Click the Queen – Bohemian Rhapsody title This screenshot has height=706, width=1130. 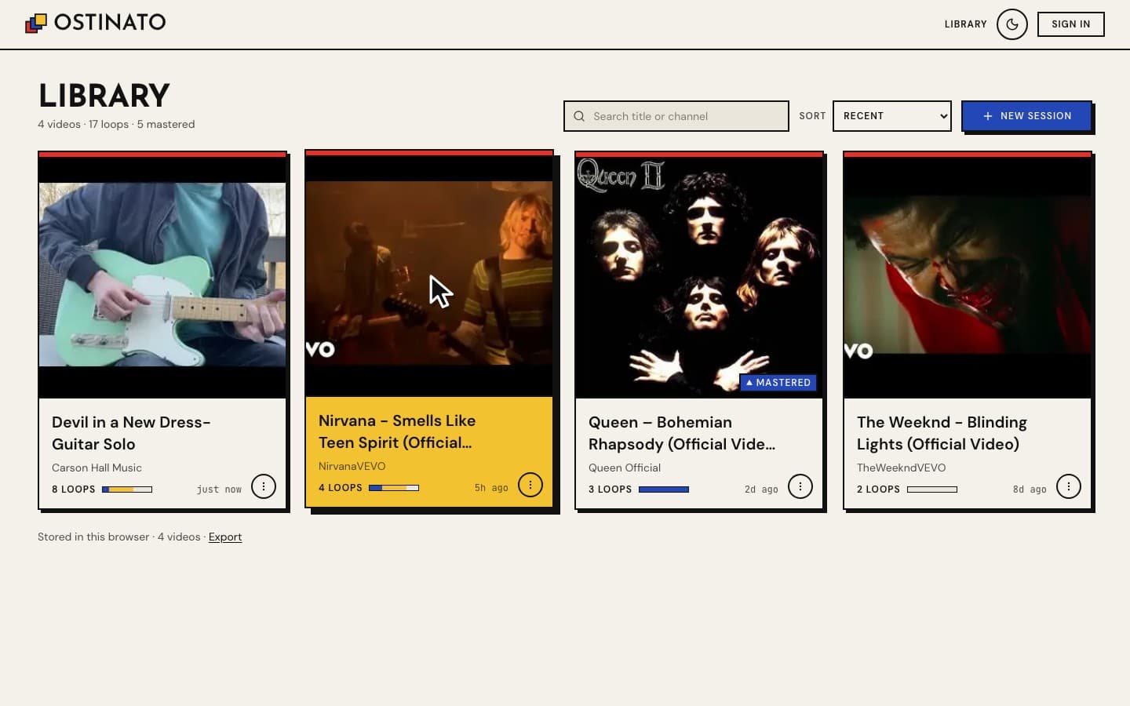tap(682, 433)
